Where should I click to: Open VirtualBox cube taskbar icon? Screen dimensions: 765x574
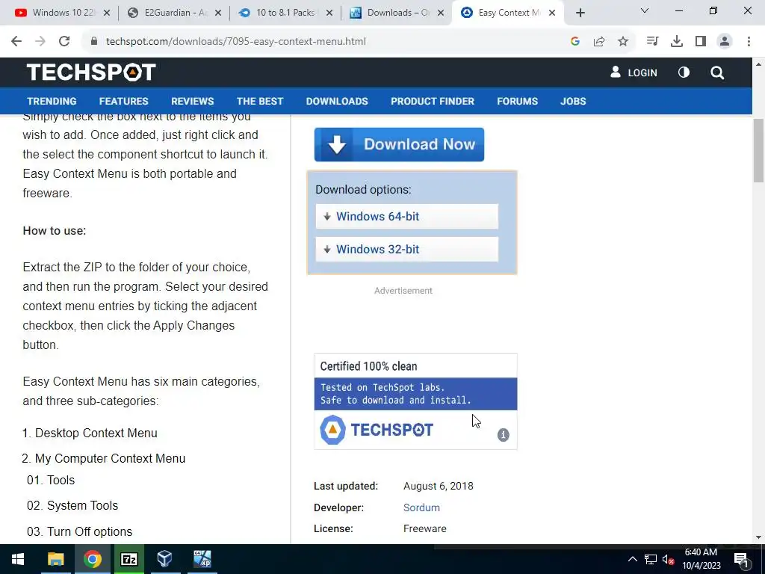click(x=165, y=559)
